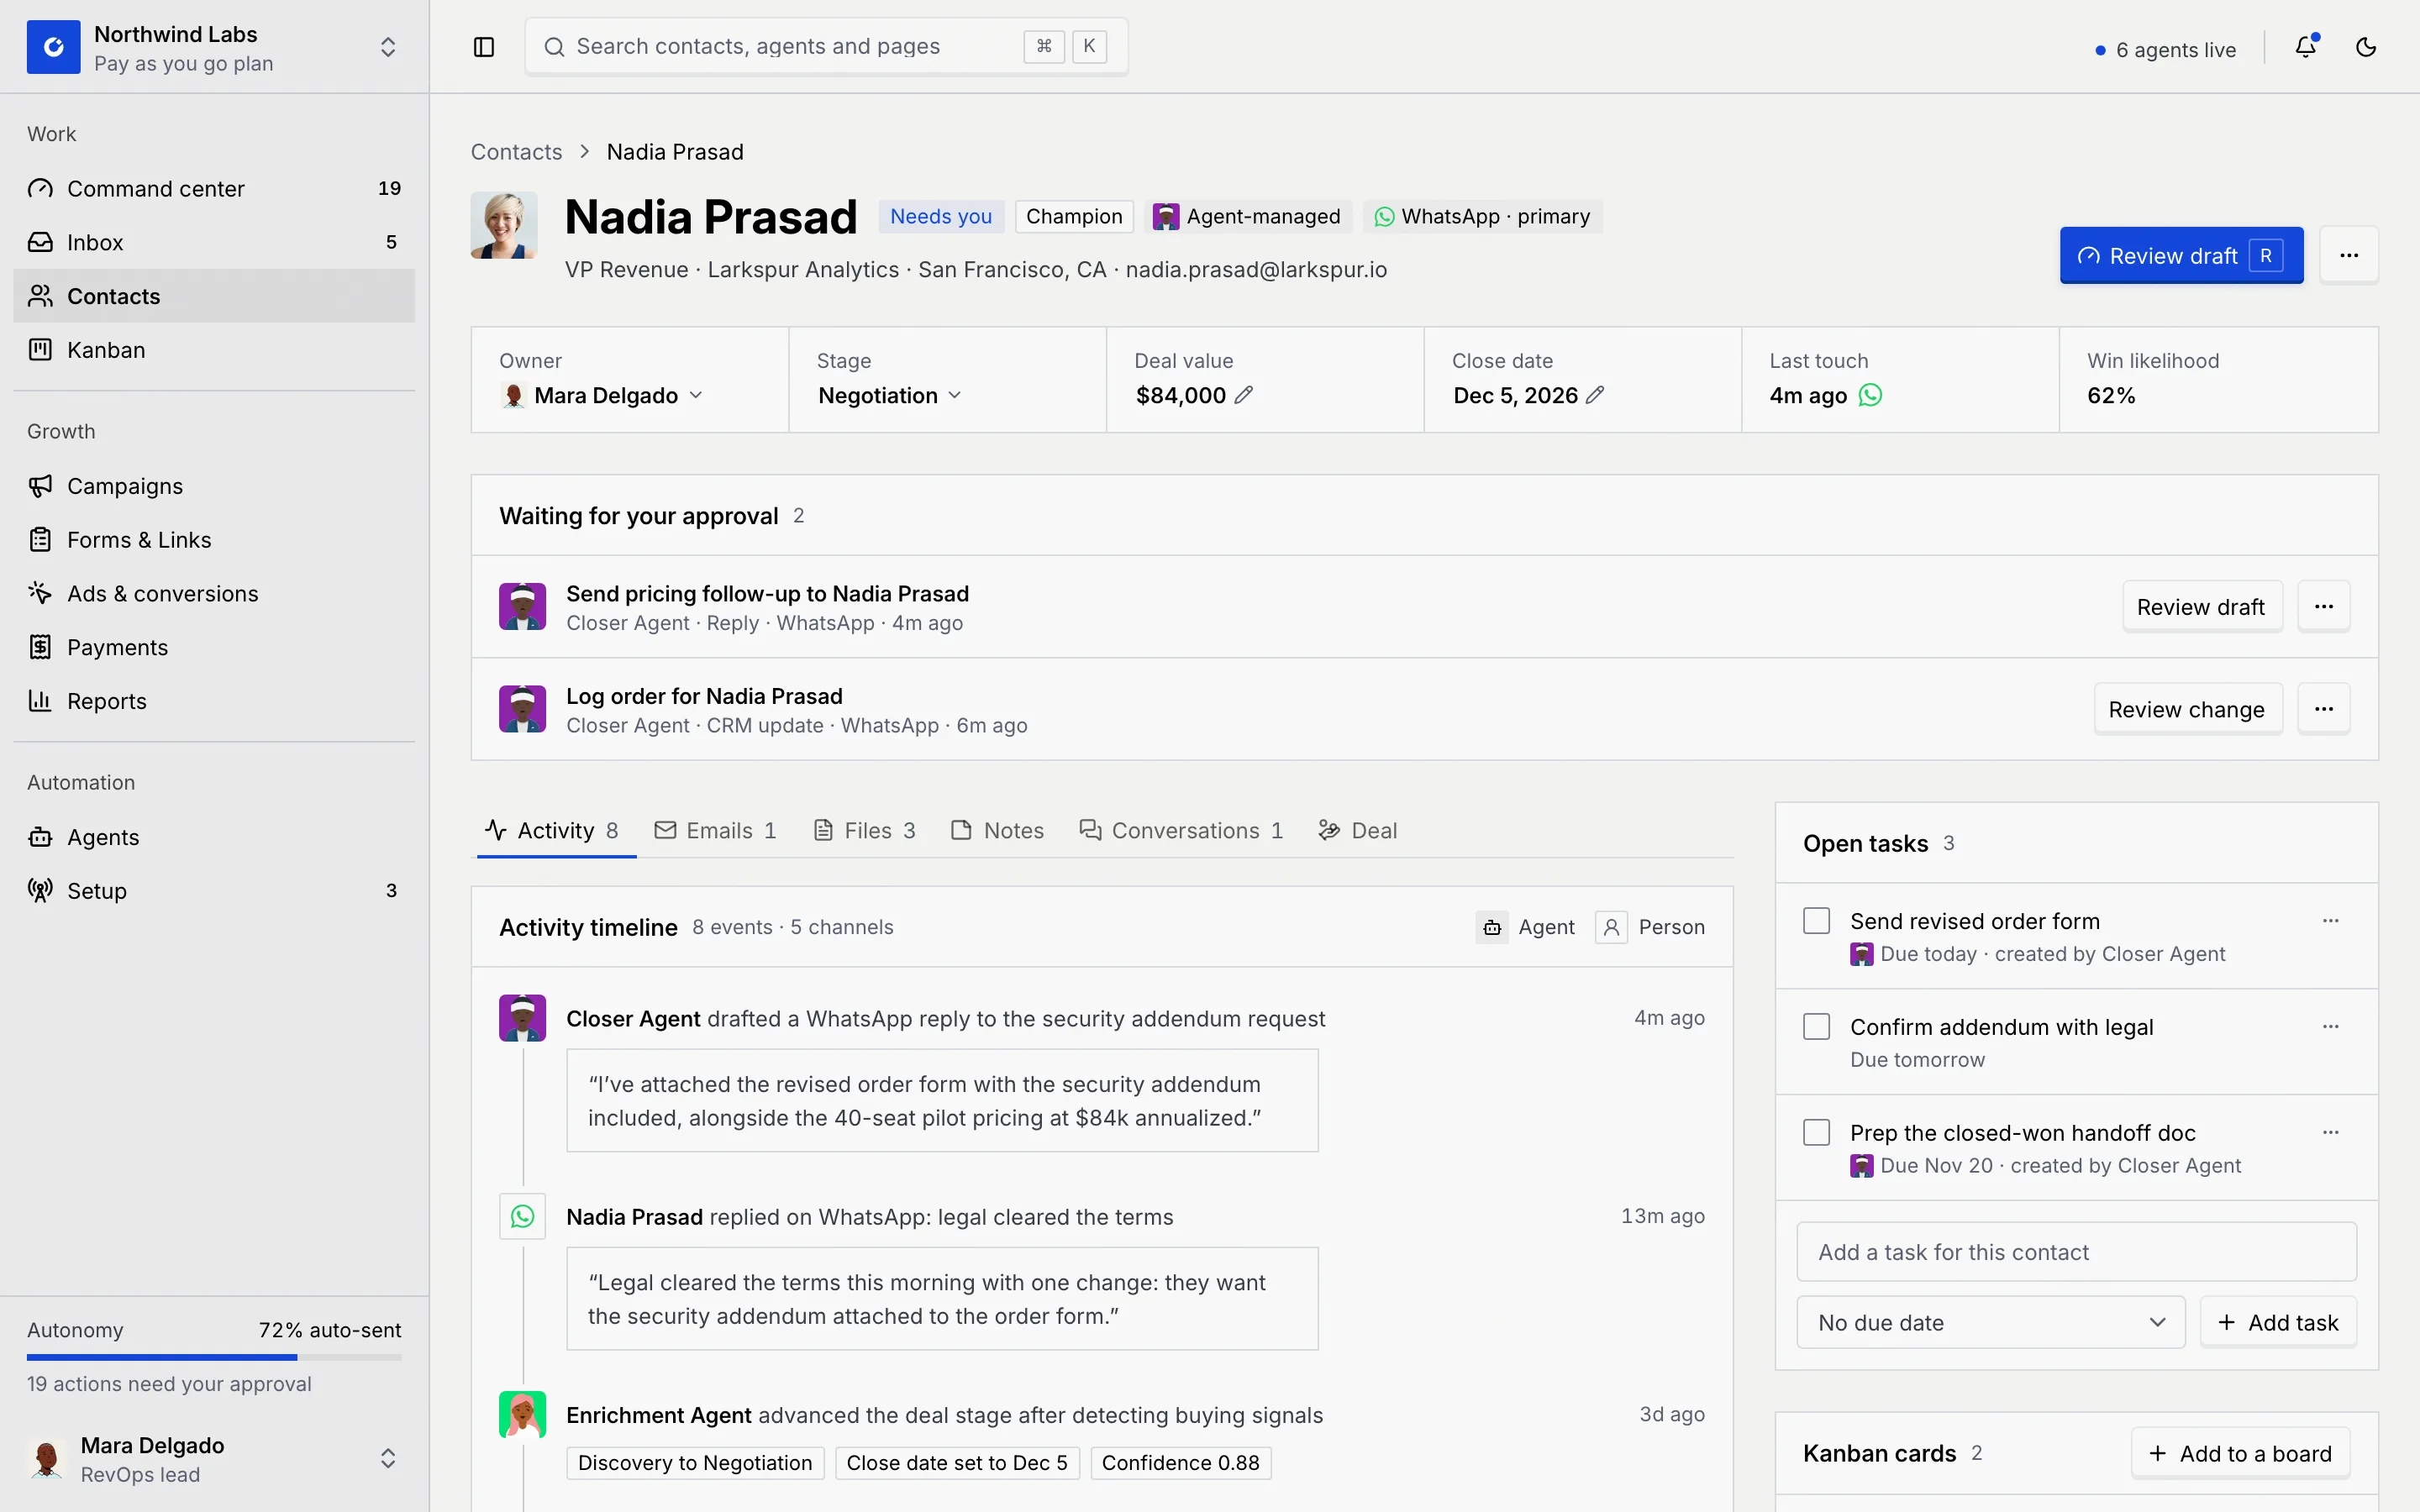This screenshot has width=2420, height=1512.
Task: Open more menu for Log order row
Action: 2324,709
